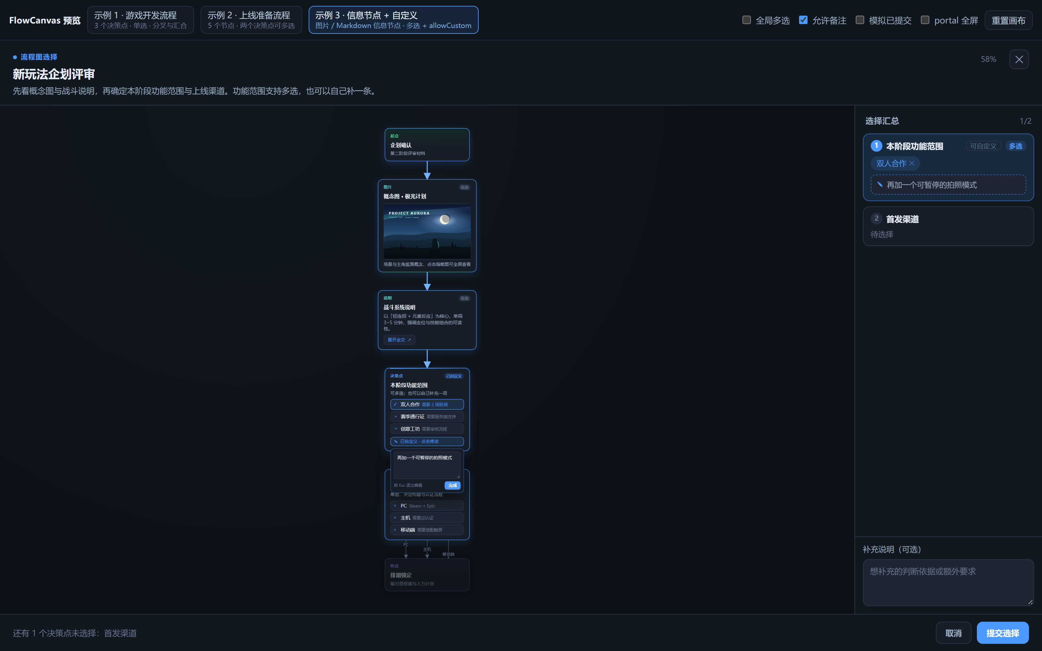This screenshot has height=651, width=1042.
Task: Click the 1/2 progress counter
Action: [1025, 121]
